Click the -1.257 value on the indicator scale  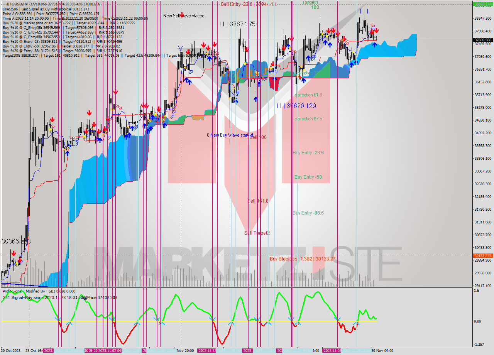click(x=479, y=345)
